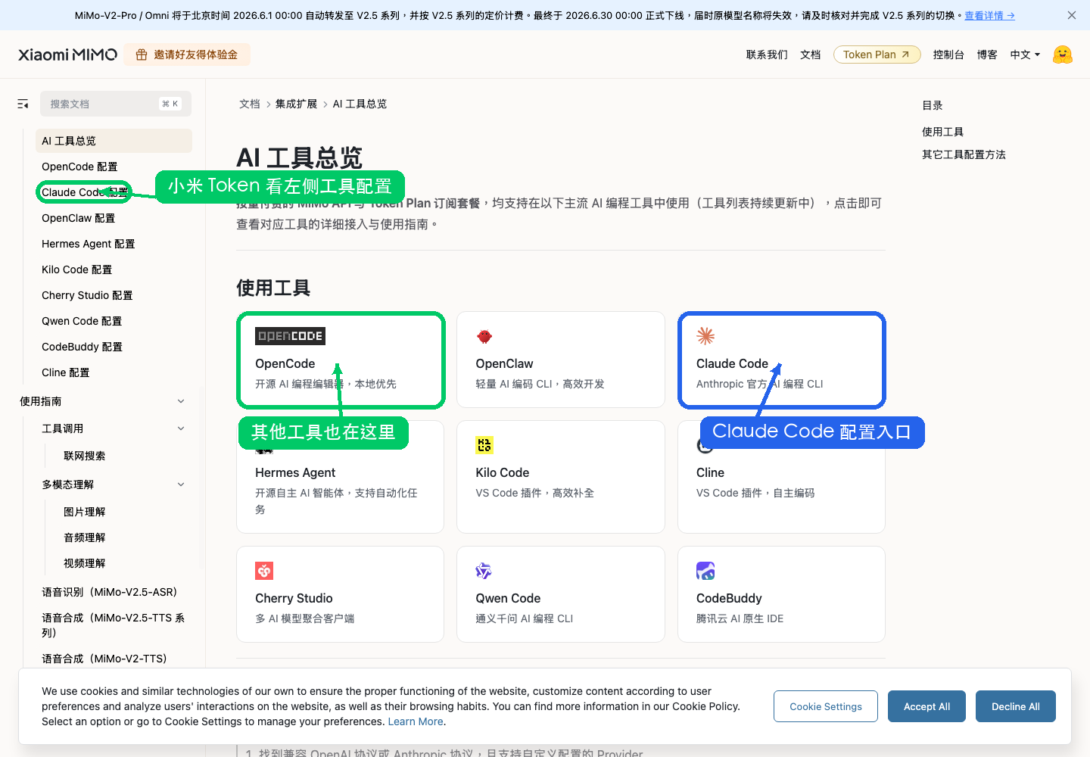Open 控制台 in the top navigation
The height and width of the screenshot is (757, 1090).
pos(948,55)
